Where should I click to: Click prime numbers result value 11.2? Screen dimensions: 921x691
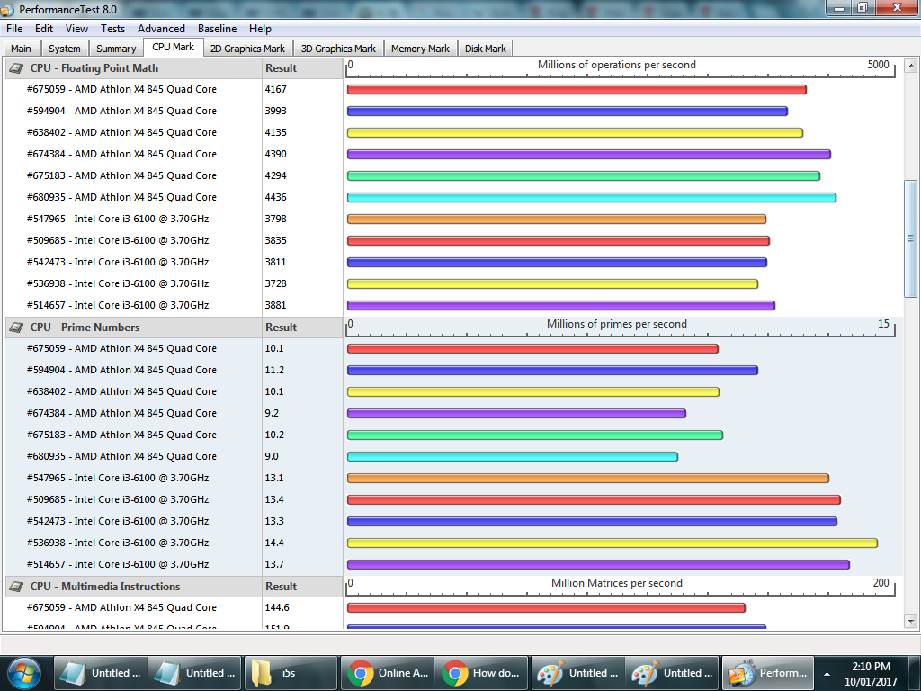click(274, 370)
